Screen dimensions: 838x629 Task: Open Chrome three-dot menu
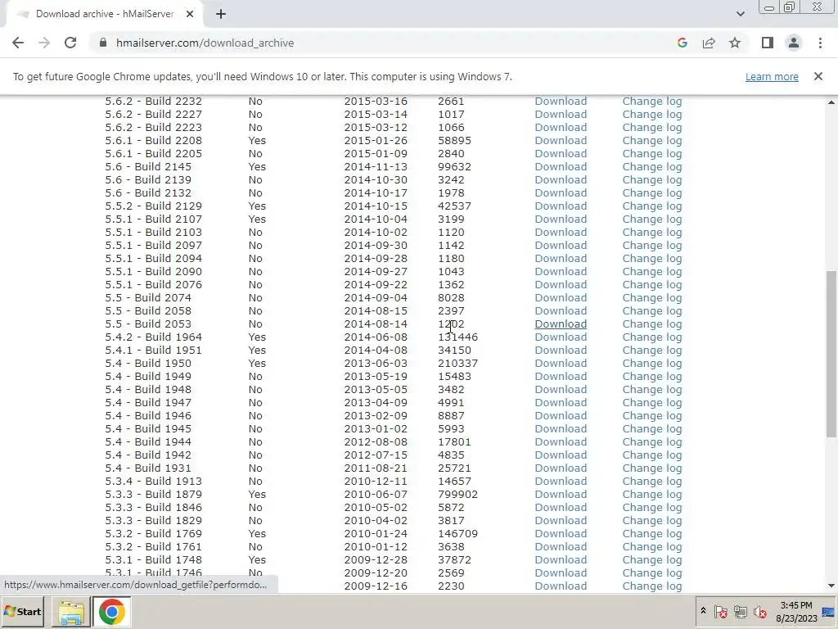click(x=820, y=43)
